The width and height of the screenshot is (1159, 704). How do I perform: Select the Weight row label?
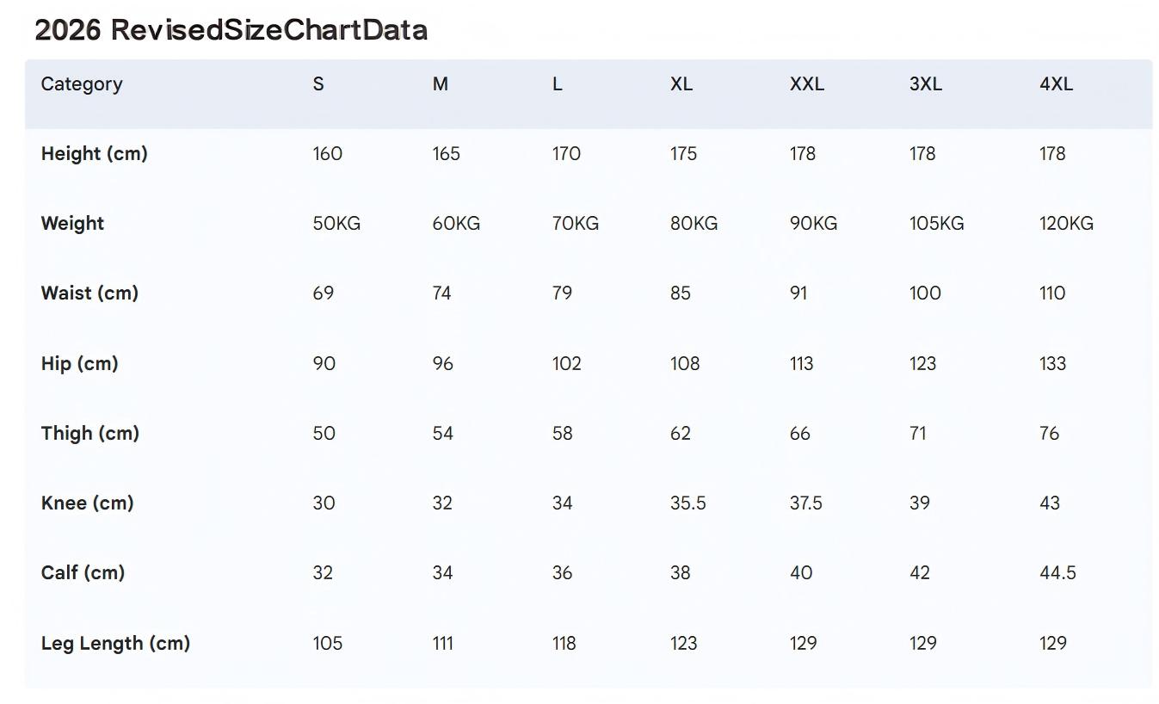(x=72, y=224)
